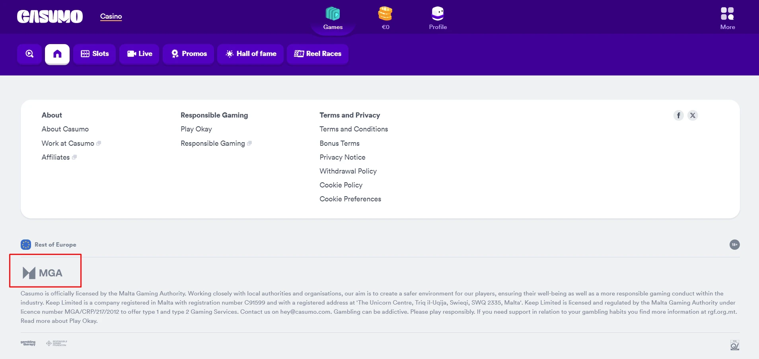Click the 'Responsible Gaming' column heading
The width and height of the screenshot is (759, 359).
click(214, 115)
